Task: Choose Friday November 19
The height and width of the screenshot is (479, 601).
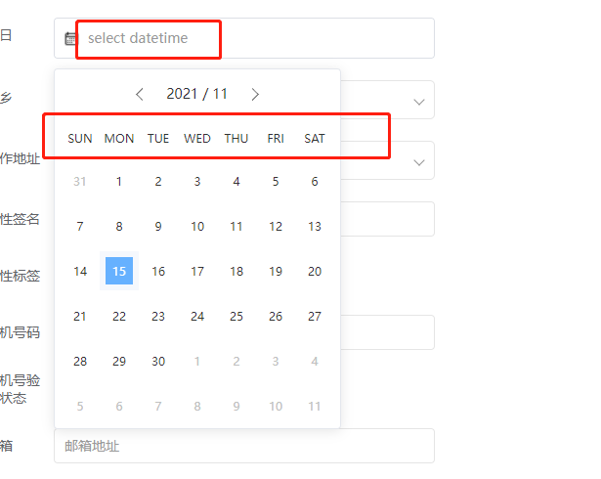Action: coord(276,271)
